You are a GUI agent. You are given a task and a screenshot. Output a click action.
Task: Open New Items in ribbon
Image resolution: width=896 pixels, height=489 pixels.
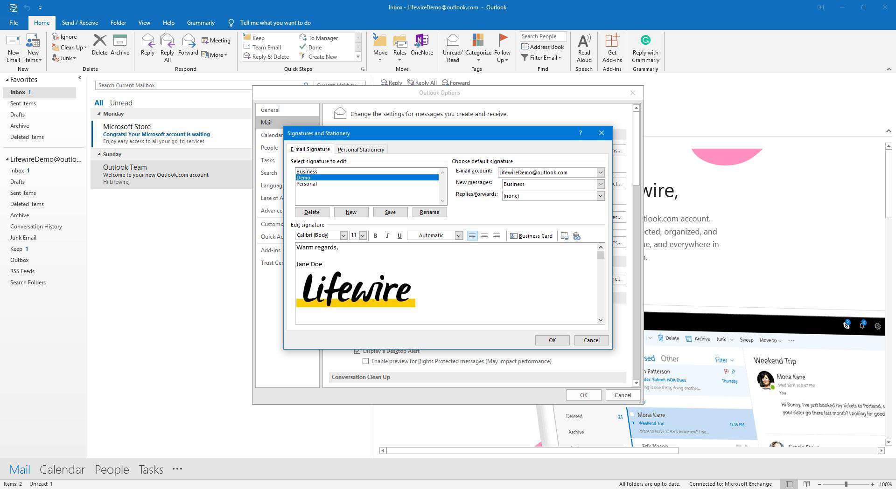point(33,48)
